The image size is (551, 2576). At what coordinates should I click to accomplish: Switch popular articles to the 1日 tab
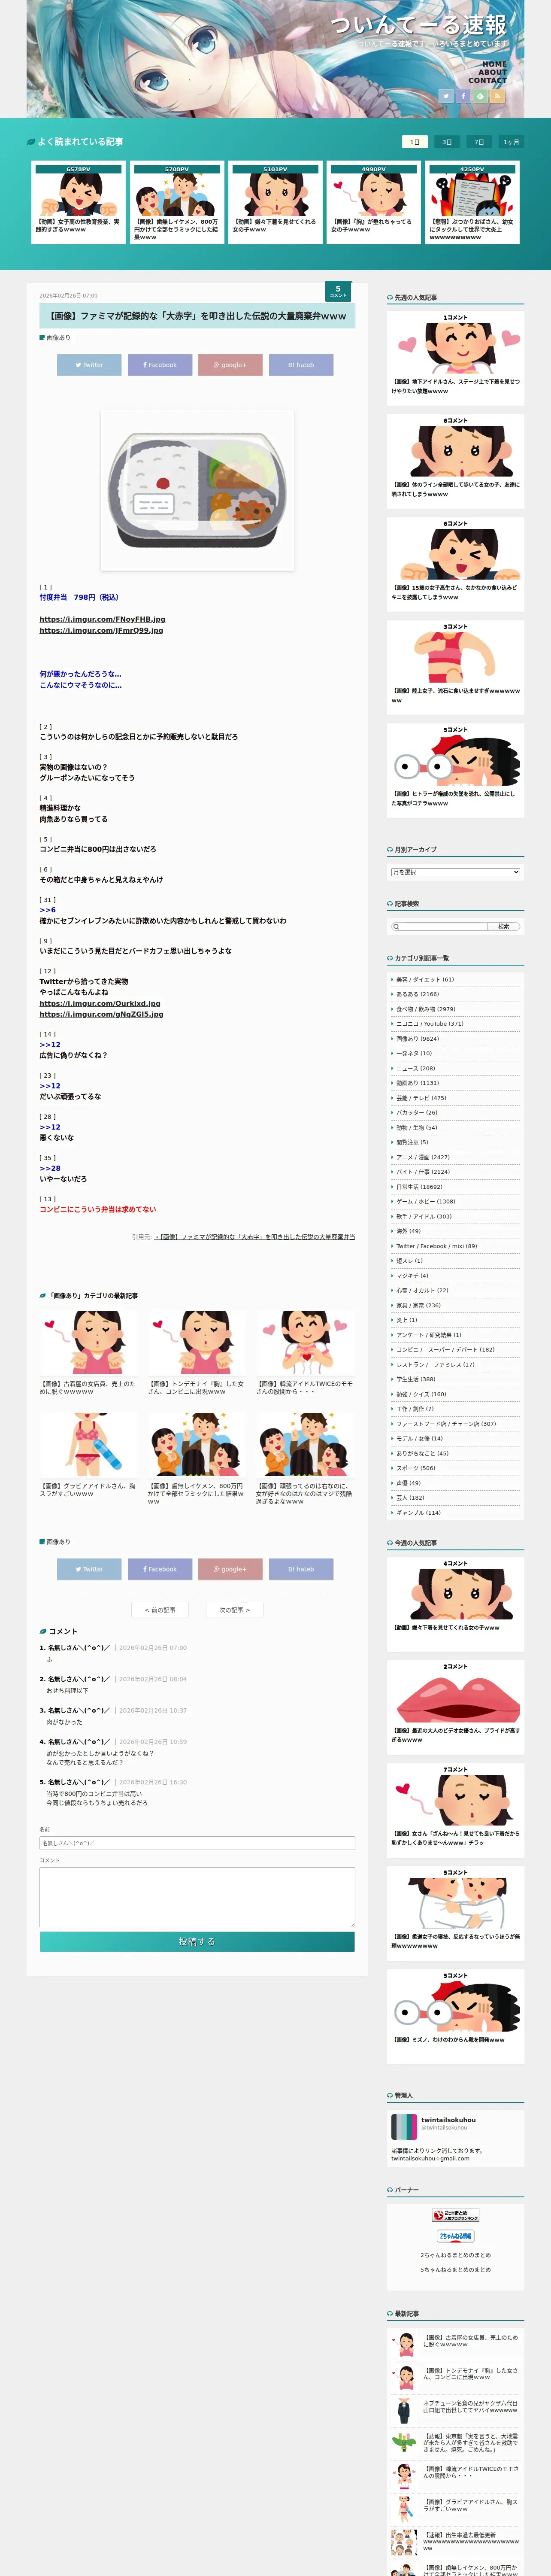(x=415, y=142)
